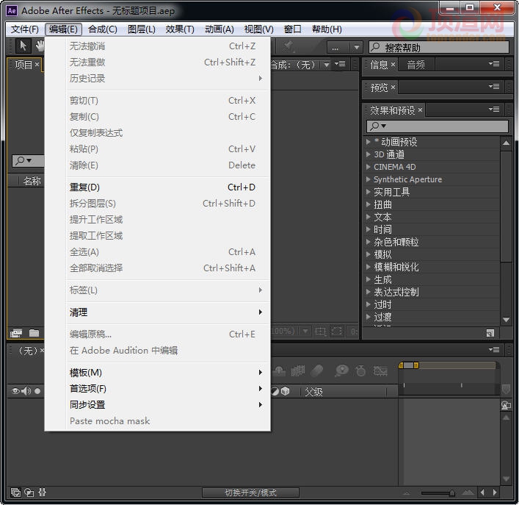Click the work area end handle
The width and height of the screenshot is (519, 505).
pyautogui.click(x=416, y=365)
